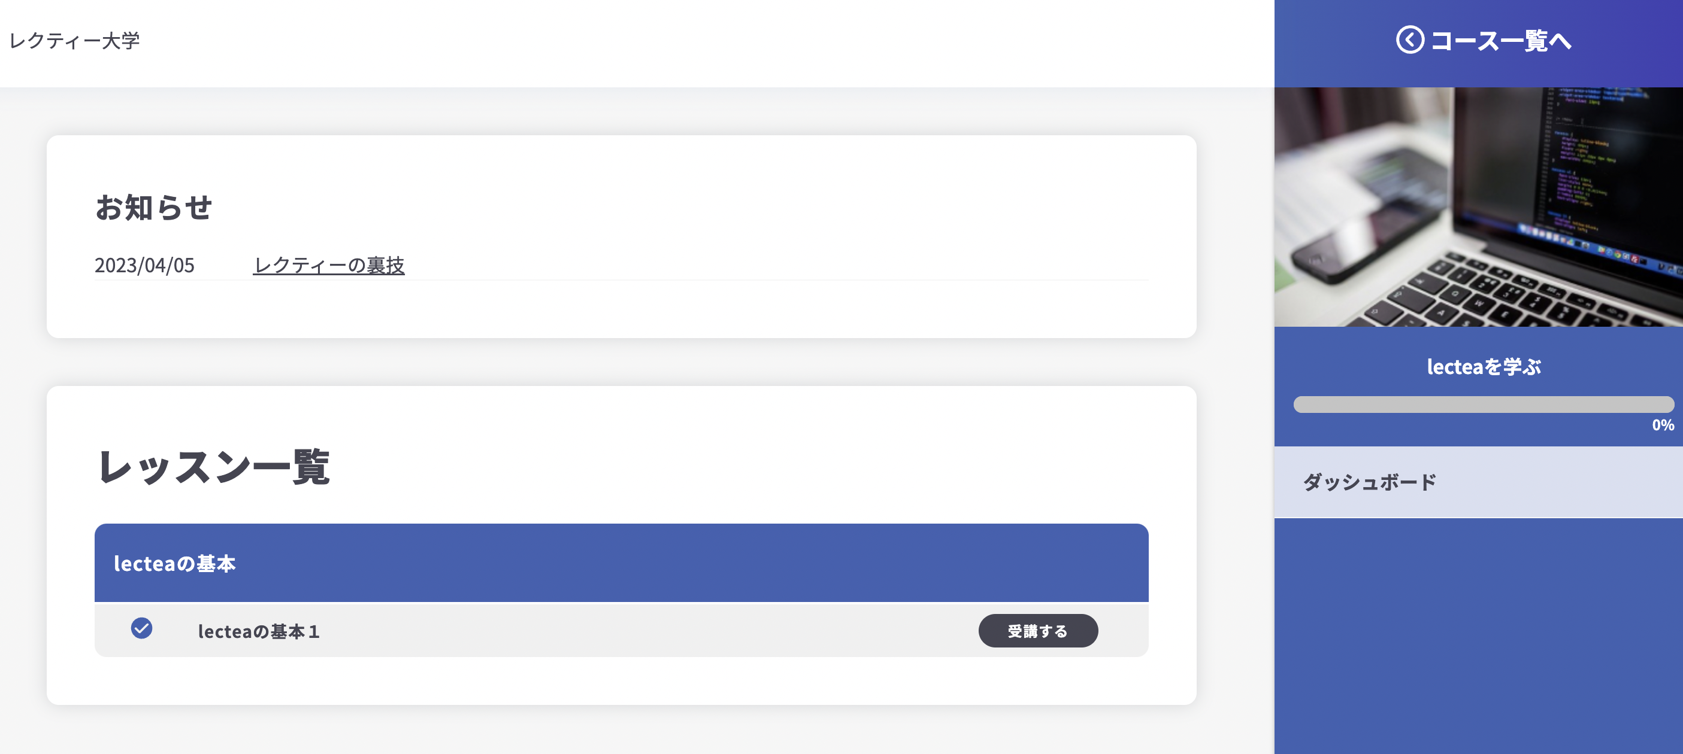The image size is (1683, 754).
Task: Go to コース一覧へ text link
Action: click(x=1501, y=41)
